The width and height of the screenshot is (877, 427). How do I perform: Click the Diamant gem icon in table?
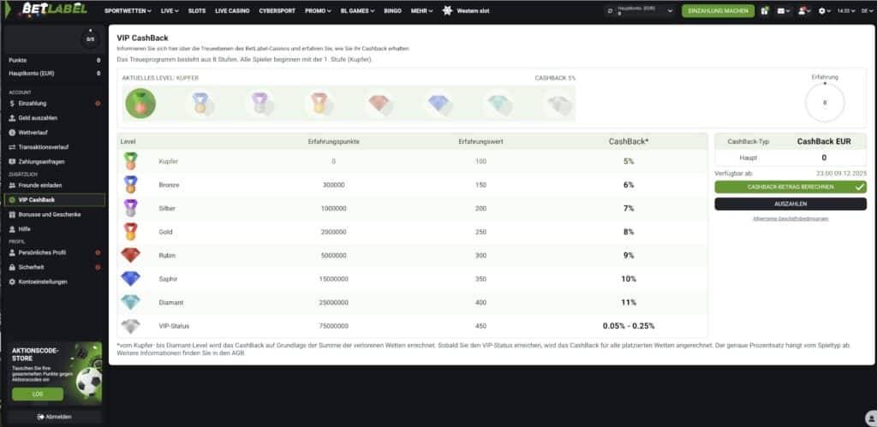tap(130, 303)
